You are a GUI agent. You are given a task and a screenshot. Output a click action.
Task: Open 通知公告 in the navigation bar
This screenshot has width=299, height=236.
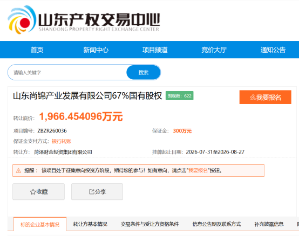[273, 50]
